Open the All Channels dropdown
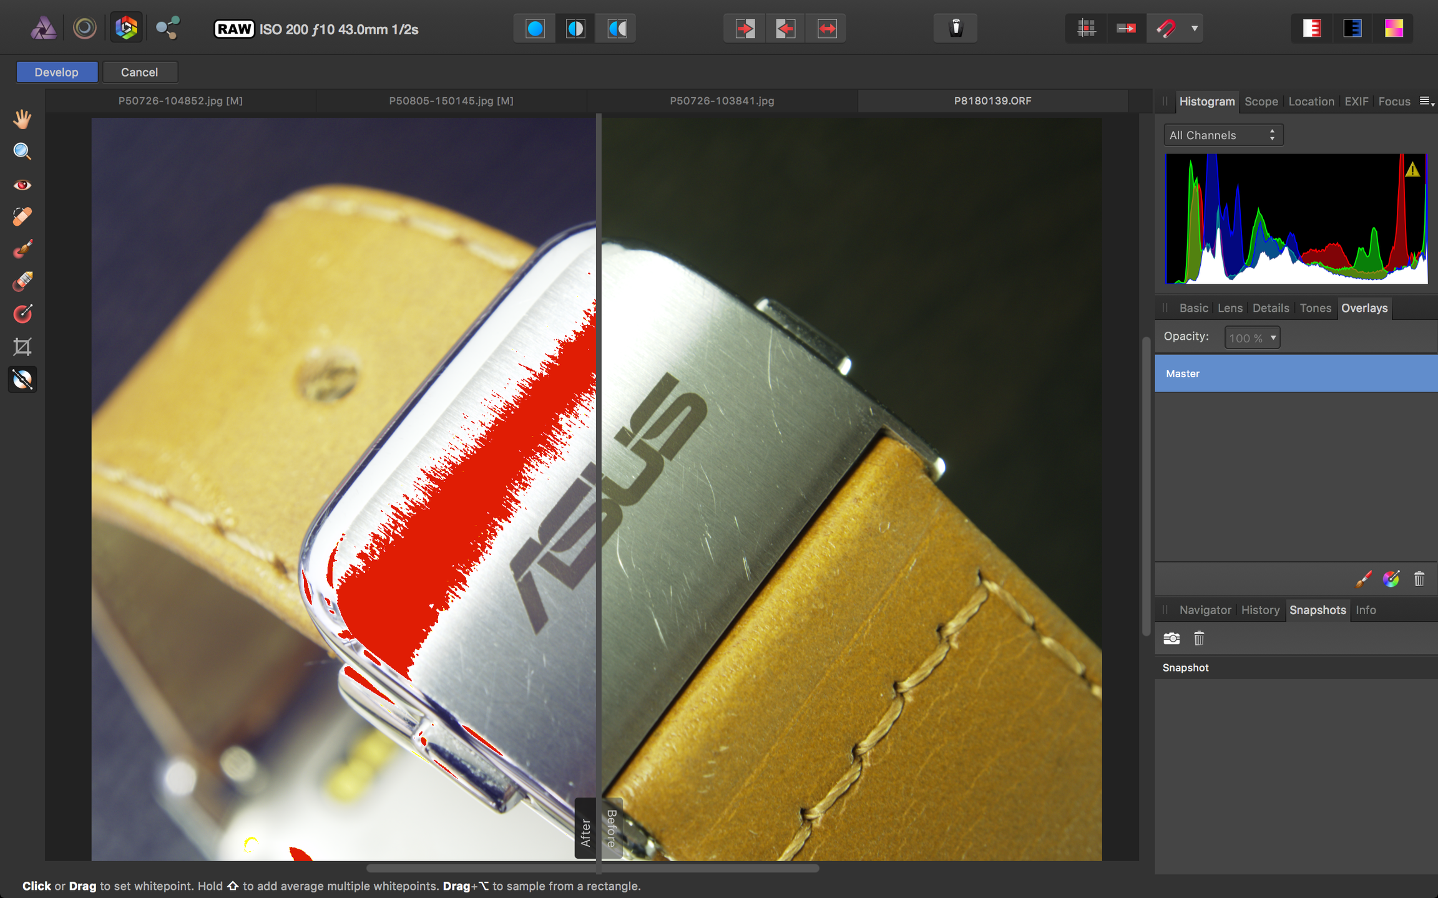Viewport: 1438px width, 898px height. 1223,135
